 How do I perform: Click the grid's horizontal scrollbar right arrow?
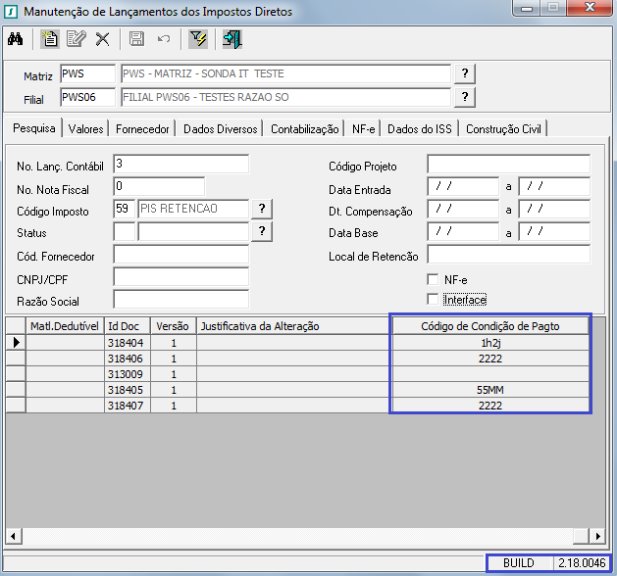pyautogui.click(x=595, y=536)
